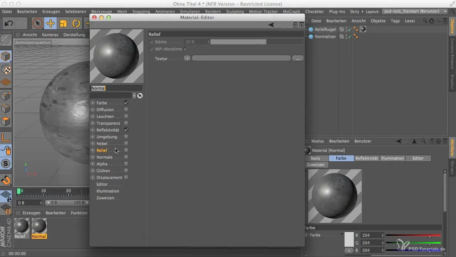456x257 pixels.
Task: Activate the Scale tool
Action: [63, 24]
